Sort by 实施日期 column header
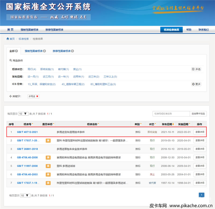Image resolution: width=215 pixels, height=209 pixels. tap(184, 124)
